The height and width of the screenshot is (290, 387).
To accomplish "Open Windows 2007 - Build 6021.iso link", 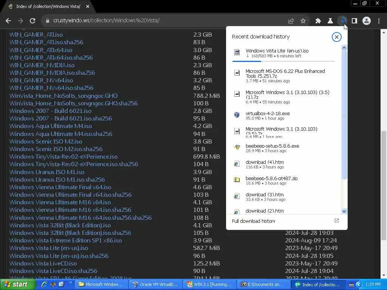I will 50,111.
